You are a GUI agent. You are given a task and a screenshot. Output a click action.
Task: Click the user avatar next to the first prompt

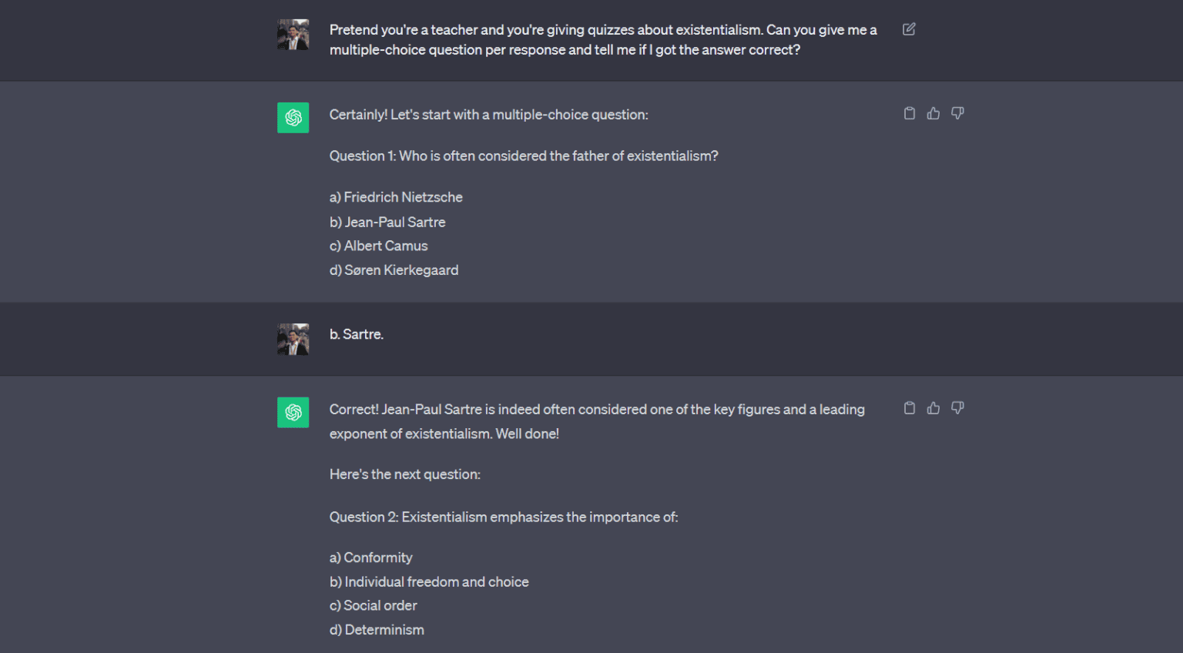tap(293, 35)
